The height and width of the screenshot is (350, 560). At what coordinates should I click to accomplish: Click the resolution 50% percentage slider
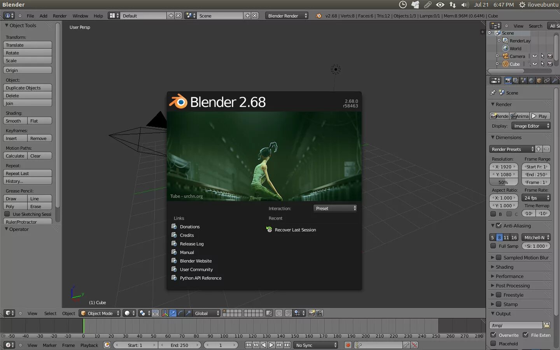504,182
